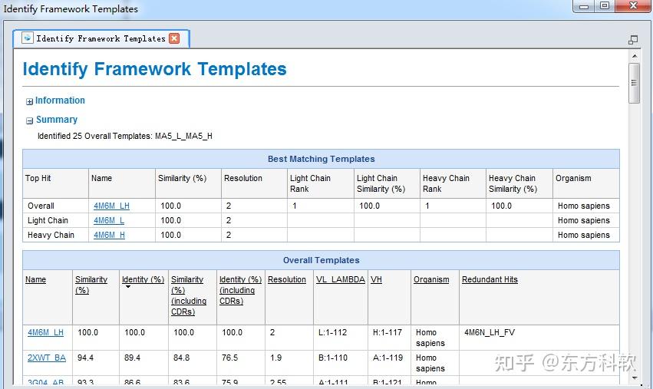
Task: Click the vertical scrollbar thumb
Action: point(635,83)
